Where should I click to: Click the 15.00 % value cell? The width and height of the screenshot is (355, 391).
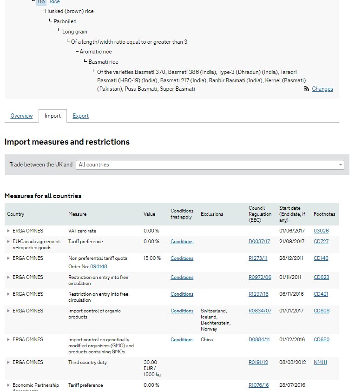point(152,258)
